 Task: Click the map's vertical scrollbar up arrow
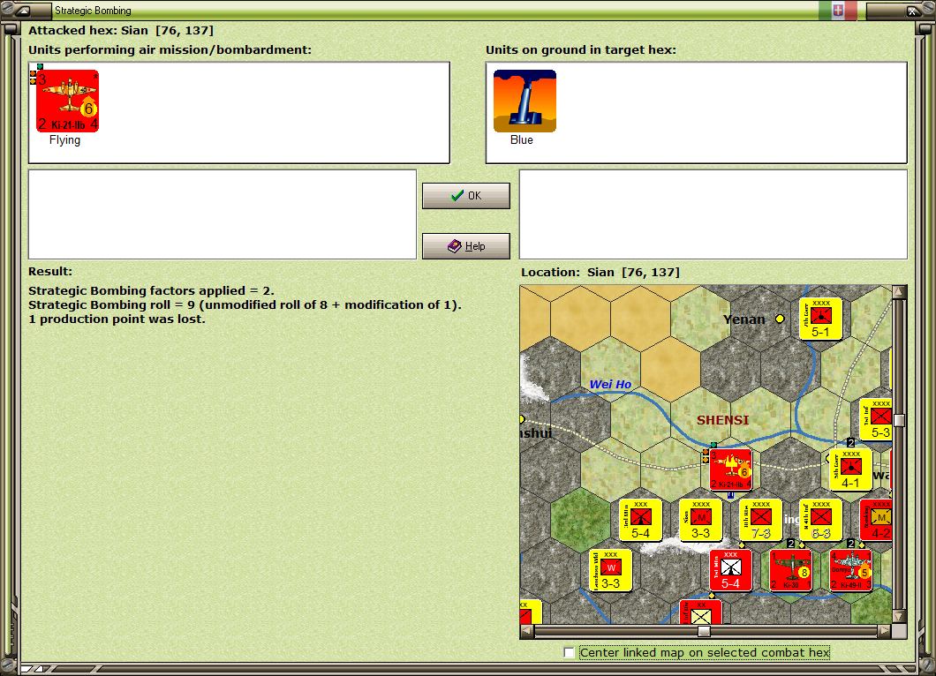900,292
